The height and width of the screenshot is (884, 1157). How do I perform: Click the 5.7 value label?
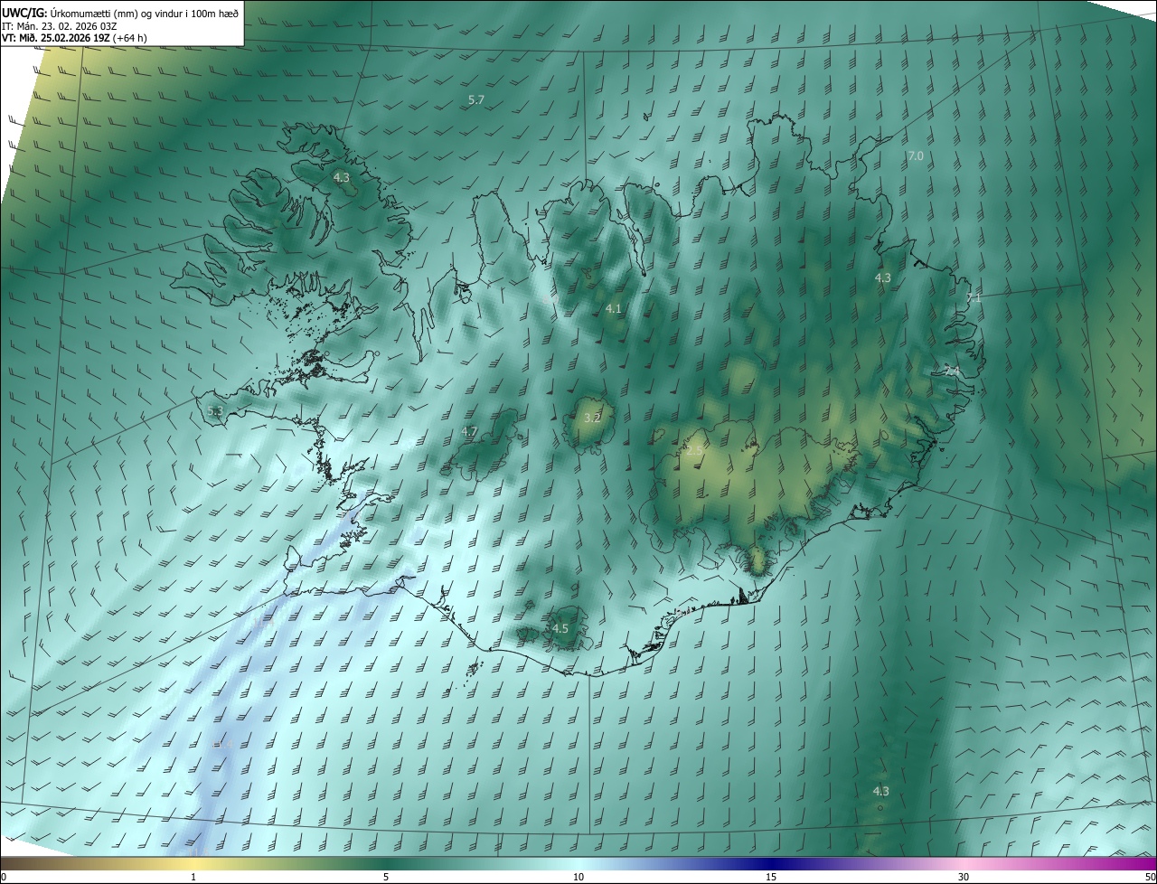(476, 99)
